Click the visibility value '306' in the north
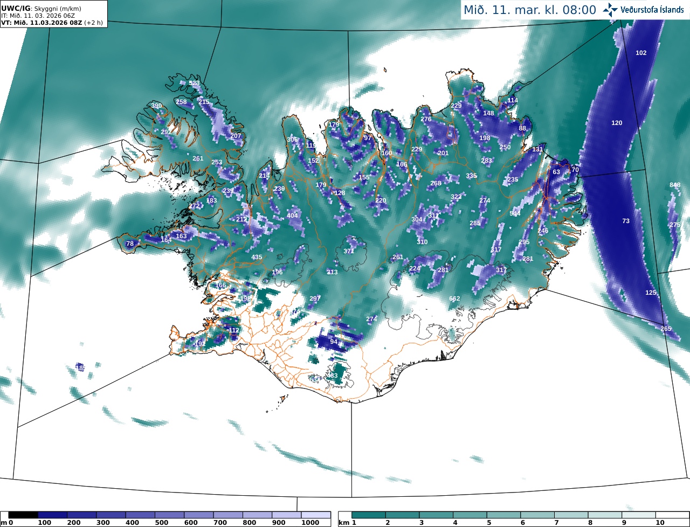 [292, 140]
